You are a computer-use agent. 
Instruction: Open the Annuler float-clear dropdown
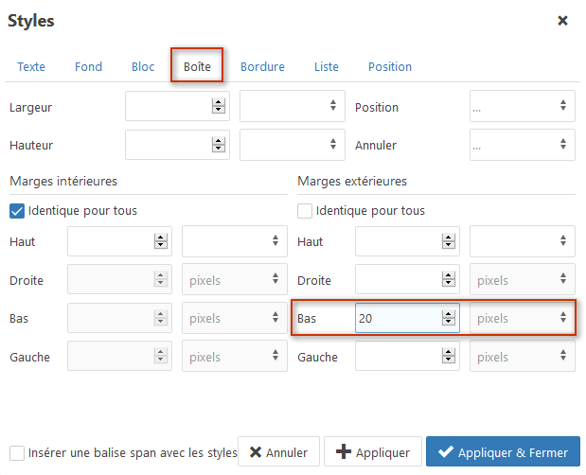point(522,145)
